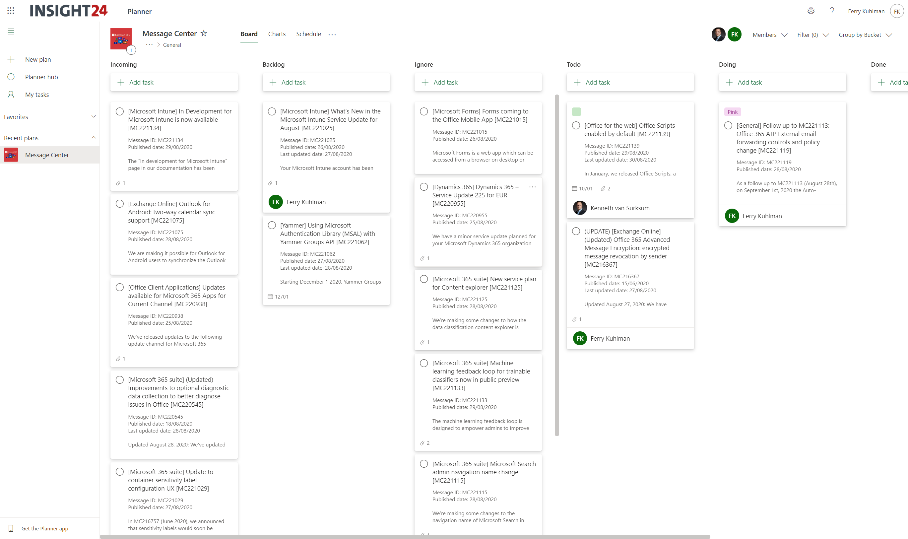The image size is (908, 539).
Task: Click the board horizontal scrollbar
Action: 405,536
